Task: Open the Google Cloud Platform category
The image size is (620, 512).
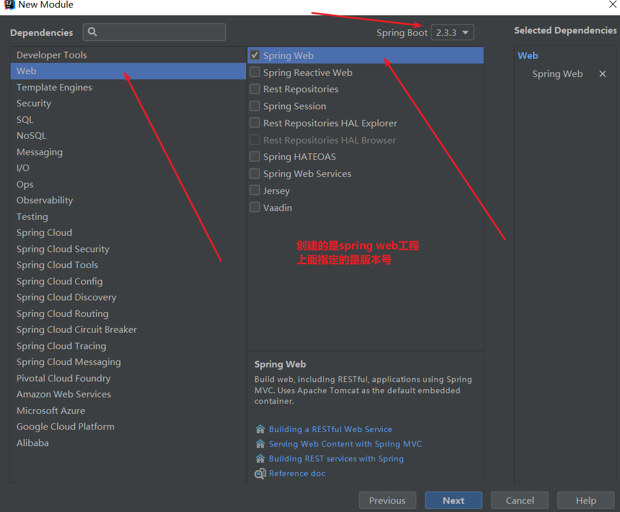Action: click(129, 427)
